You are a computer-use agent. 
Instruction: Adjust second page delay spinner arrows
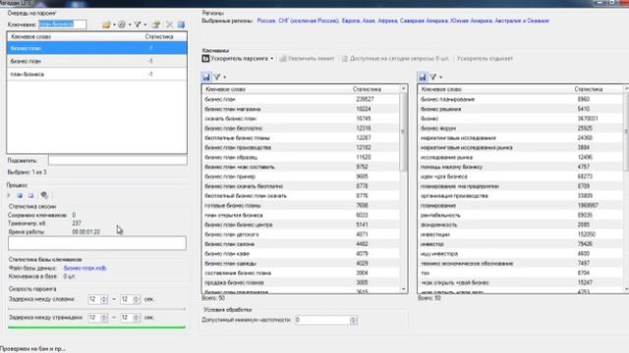(137, 318)
